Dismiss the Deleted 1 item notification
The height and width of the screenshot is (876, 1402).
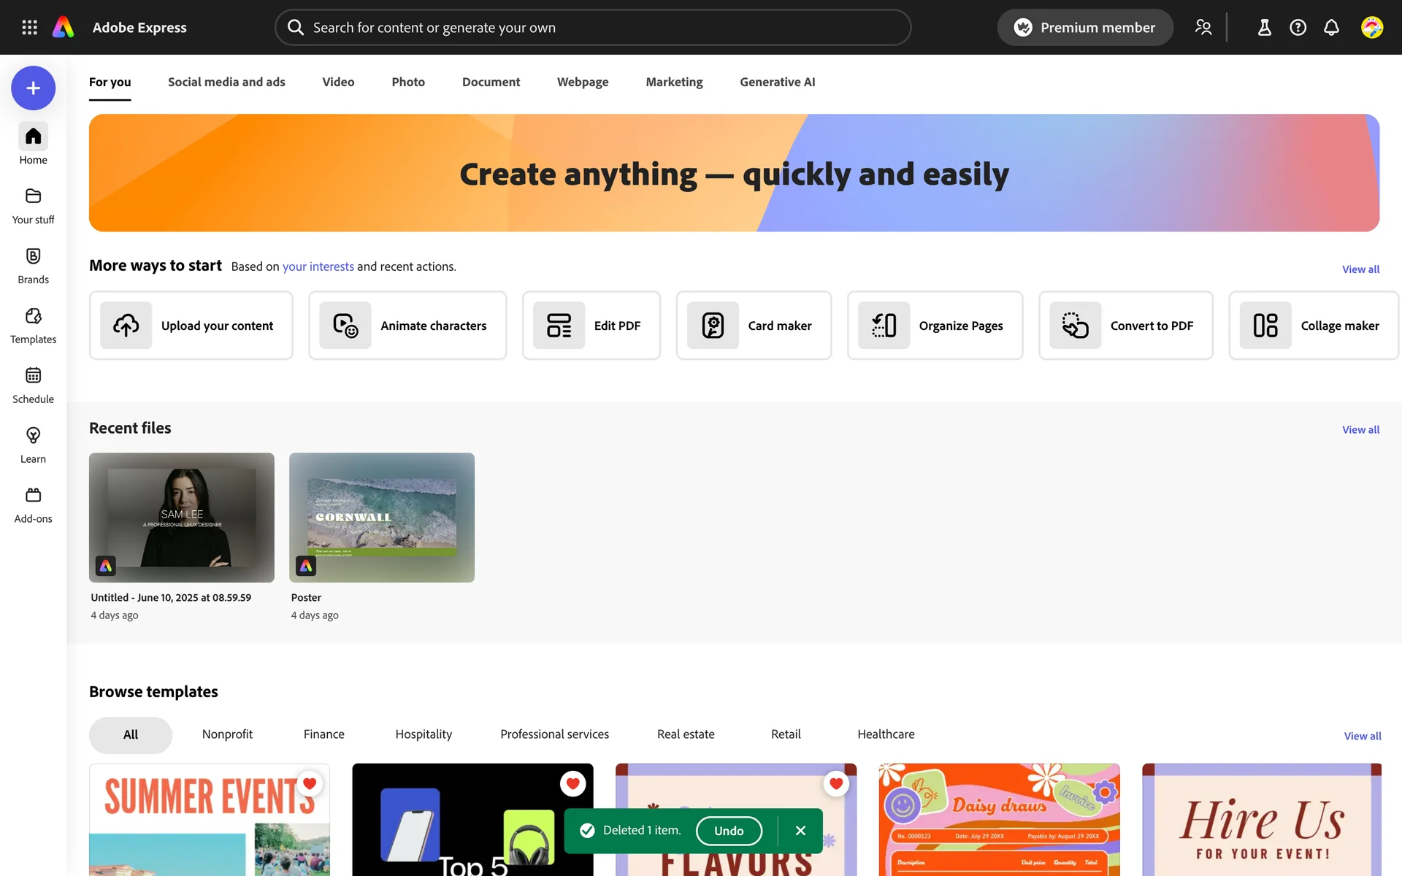pyautogui.click(x=800, y=831)
